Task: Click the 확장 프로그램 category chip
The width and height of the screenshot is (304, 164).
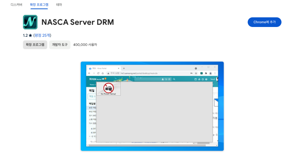Action: point(35,45)
